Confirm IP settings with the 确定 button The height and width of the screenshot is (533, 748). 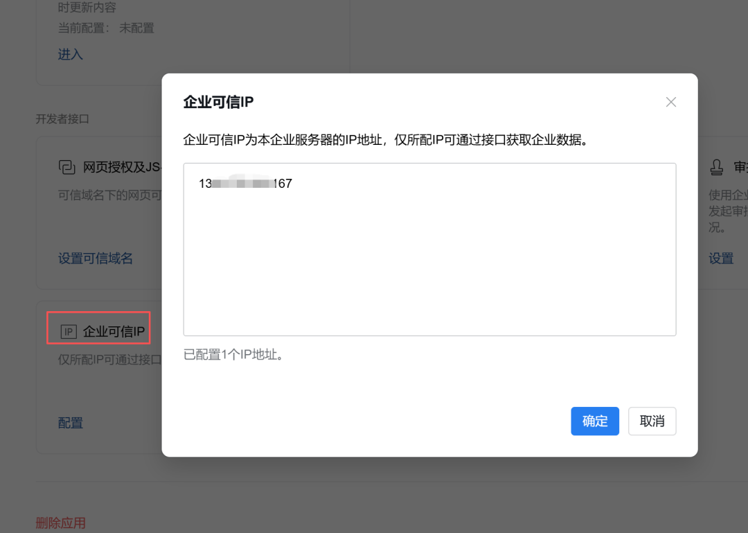(594, 421)
